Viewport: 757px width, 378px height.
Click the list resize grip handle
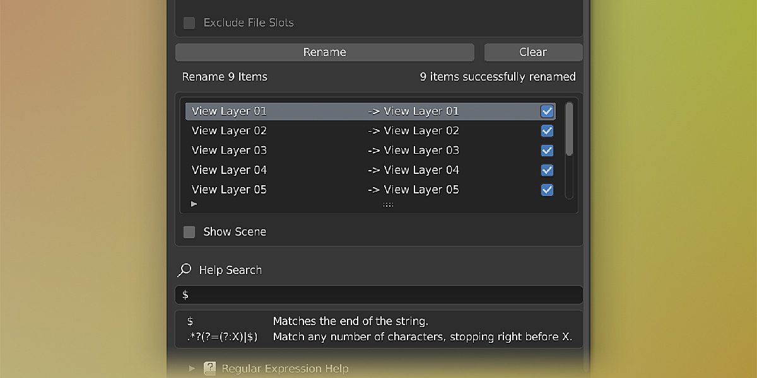(x=388, y=205)
